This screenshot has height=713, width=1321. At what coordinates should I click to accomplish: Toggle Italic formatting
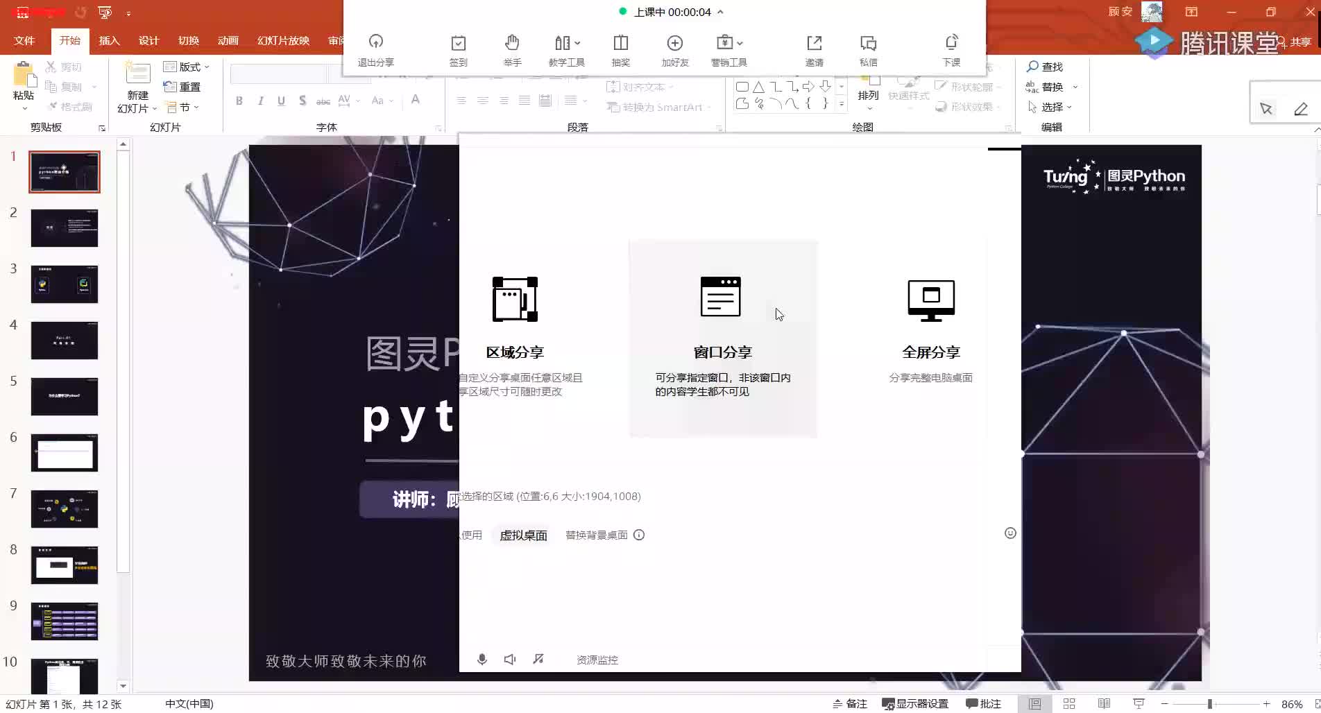click(260, 101)
